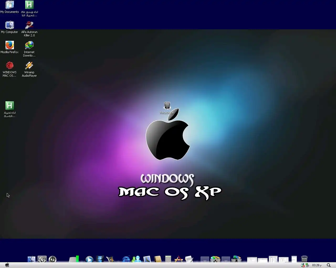Open the film strip icon in the dock
The image size is (336, 268).
click(x=100, y=259)
